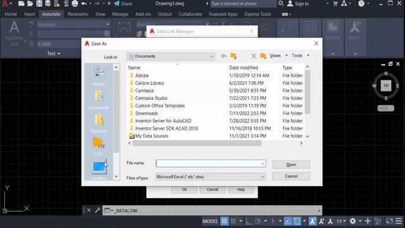Click the horizontal scrollbar of file list
This screenshot has width=405, height=228.
click(197, 143)
